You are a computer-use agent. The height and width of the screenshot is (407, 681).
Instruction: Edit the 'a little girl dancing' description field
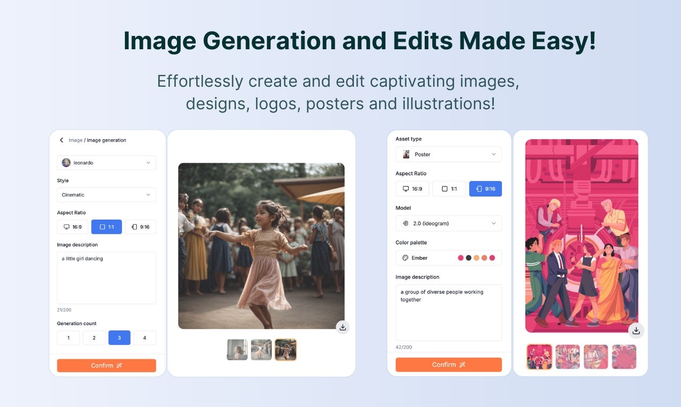[x=106, y=278]
